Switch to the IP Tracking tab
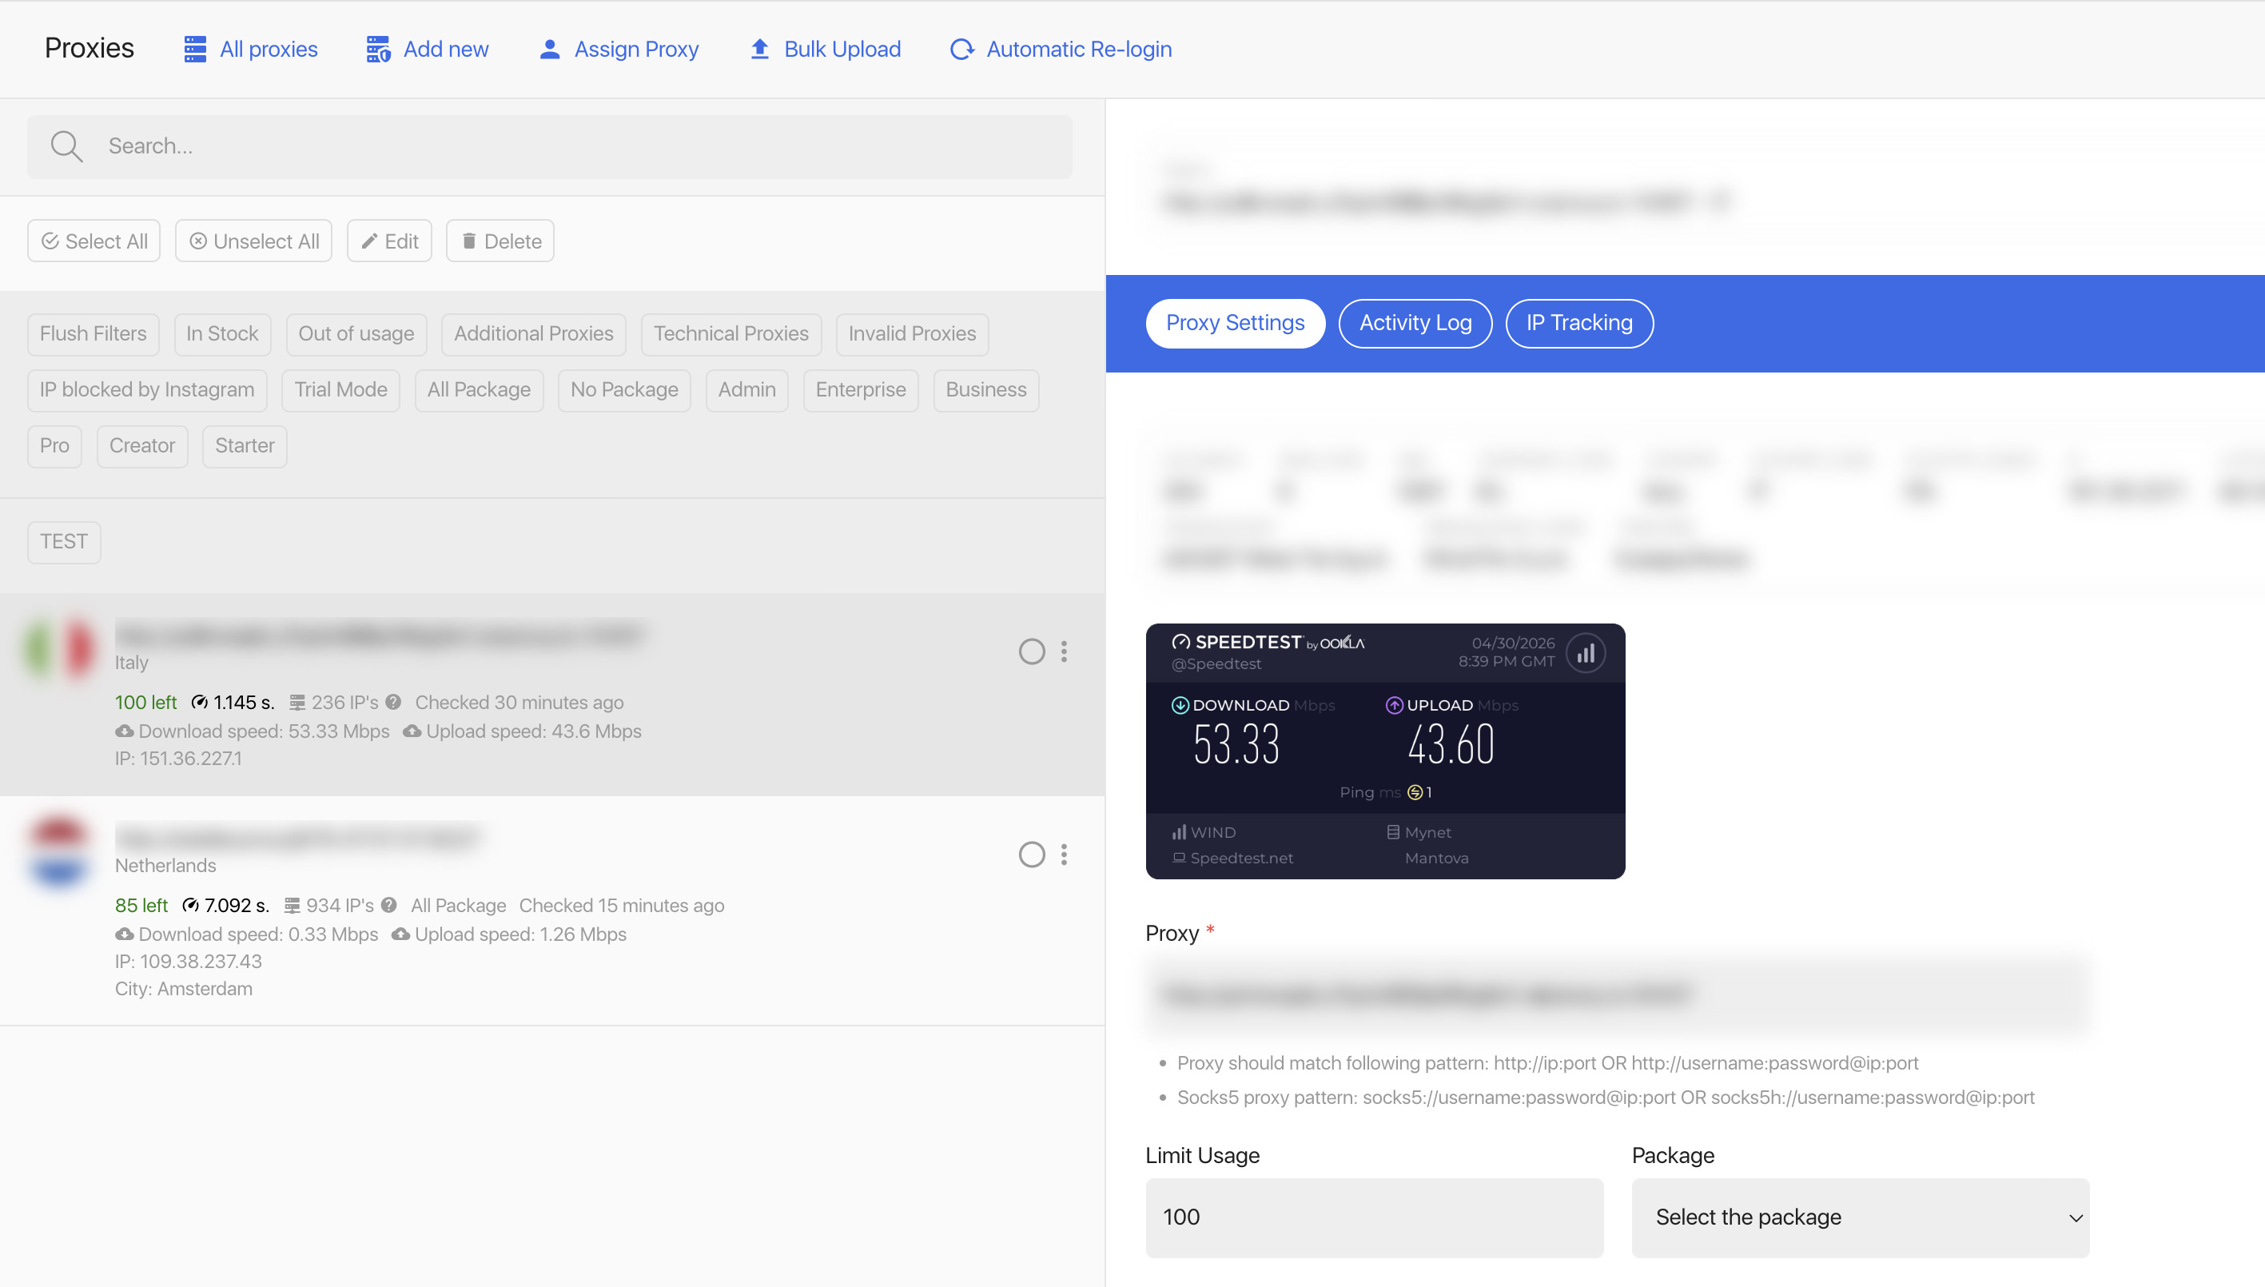 tap(1578, 324)
